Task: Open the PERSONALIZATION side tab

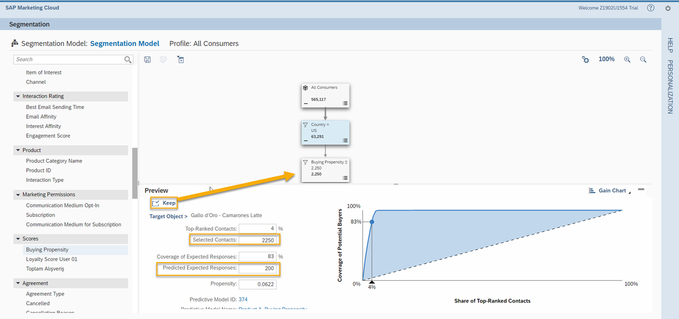Action: (x=670, y=87)
